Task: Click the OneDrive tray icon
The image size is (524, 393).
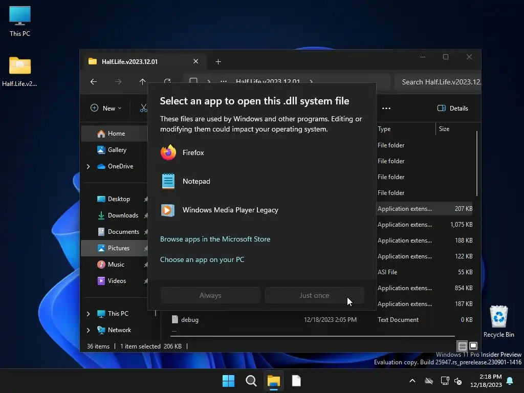Action: pos(429,381)
